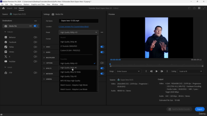The width and height of the screenshot is (207, 116).
Task: Open the Scaling Scale to fit dropdown
Action: (x=191, y=71)
